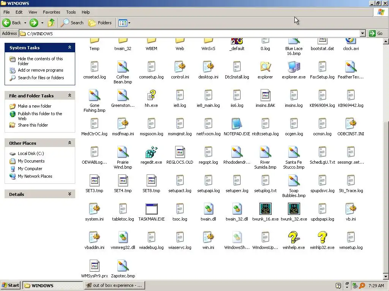This screenshot has width=389, height=291.
Task: Switch to out of box experience taskbar window
Action: point(115,285)
